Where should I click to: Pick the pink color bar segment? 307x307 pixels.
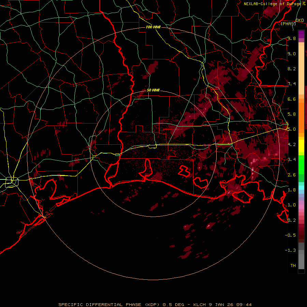301,207
